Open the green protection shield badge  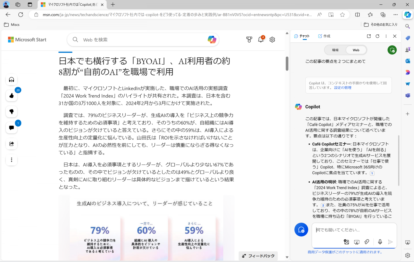pyautogui.click(x=392, y=50)
